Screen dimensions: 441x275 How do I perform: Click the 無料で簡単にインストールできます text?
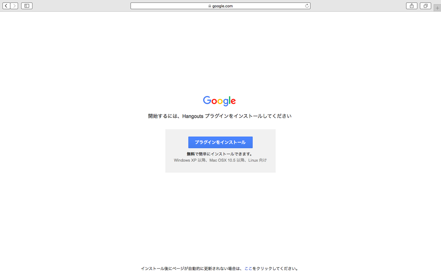pos(220,154)
